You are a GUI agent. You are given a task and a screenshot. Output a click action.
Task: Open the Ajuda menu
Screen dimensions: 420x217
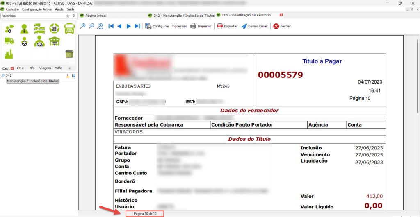(x=59, y=9)
